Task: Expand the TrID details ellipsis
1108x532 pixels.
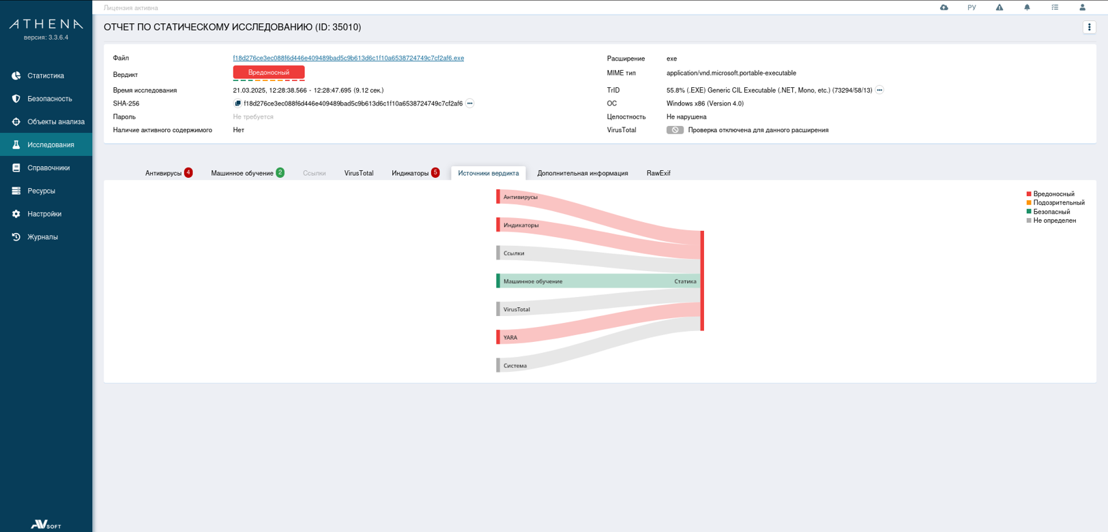Action: click(x=879, y=90)
